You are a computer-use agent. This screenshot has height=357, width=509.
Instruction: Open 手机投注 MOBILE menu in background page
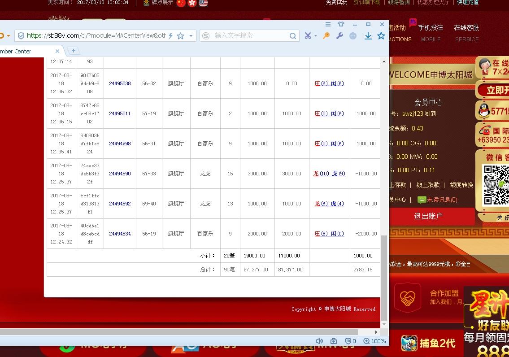[x=431, y=33]
